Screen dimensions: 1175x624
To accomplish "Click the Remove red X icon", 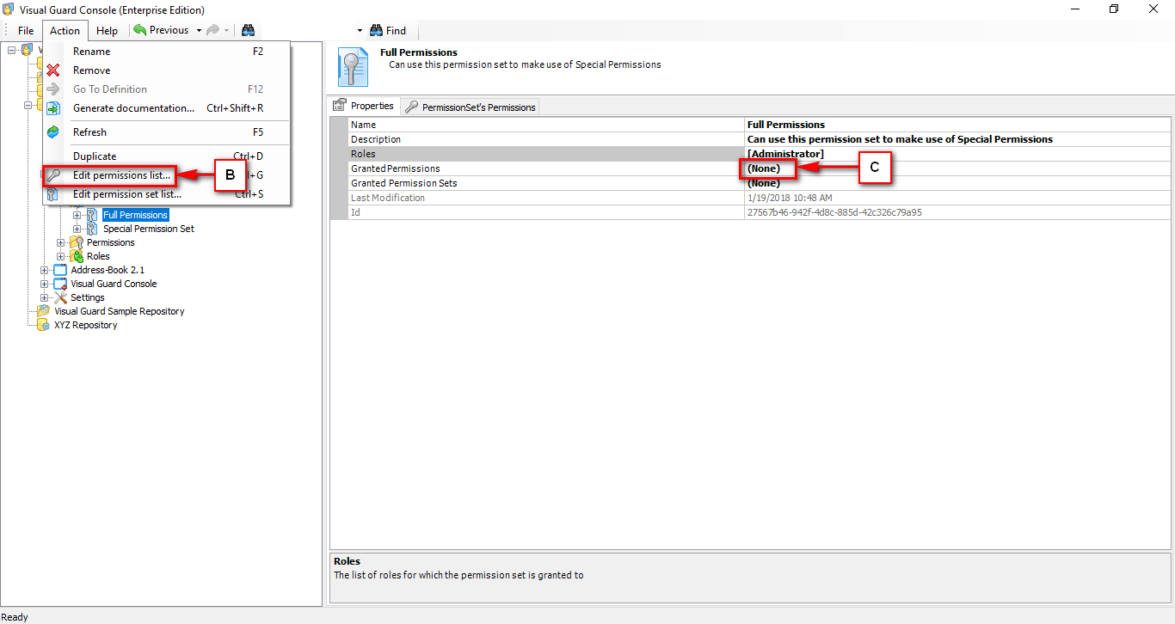I will [52, 70].
